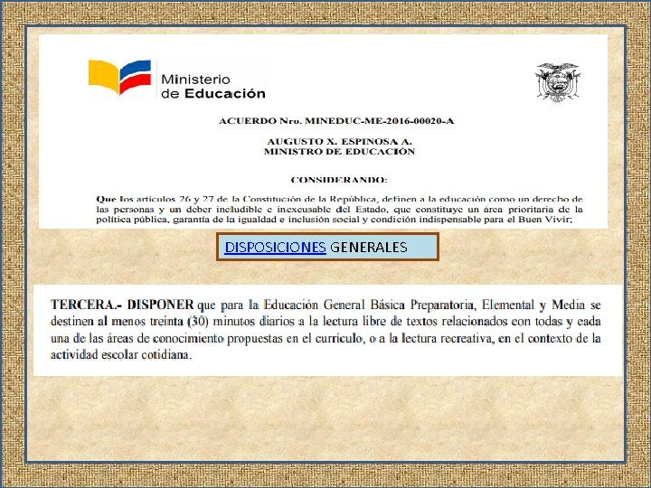Click the MINISTRO DE EDUCACIÓN title line
Image resolution: width=651 pixels, height=488 pixels.
(x=339, y=152)
